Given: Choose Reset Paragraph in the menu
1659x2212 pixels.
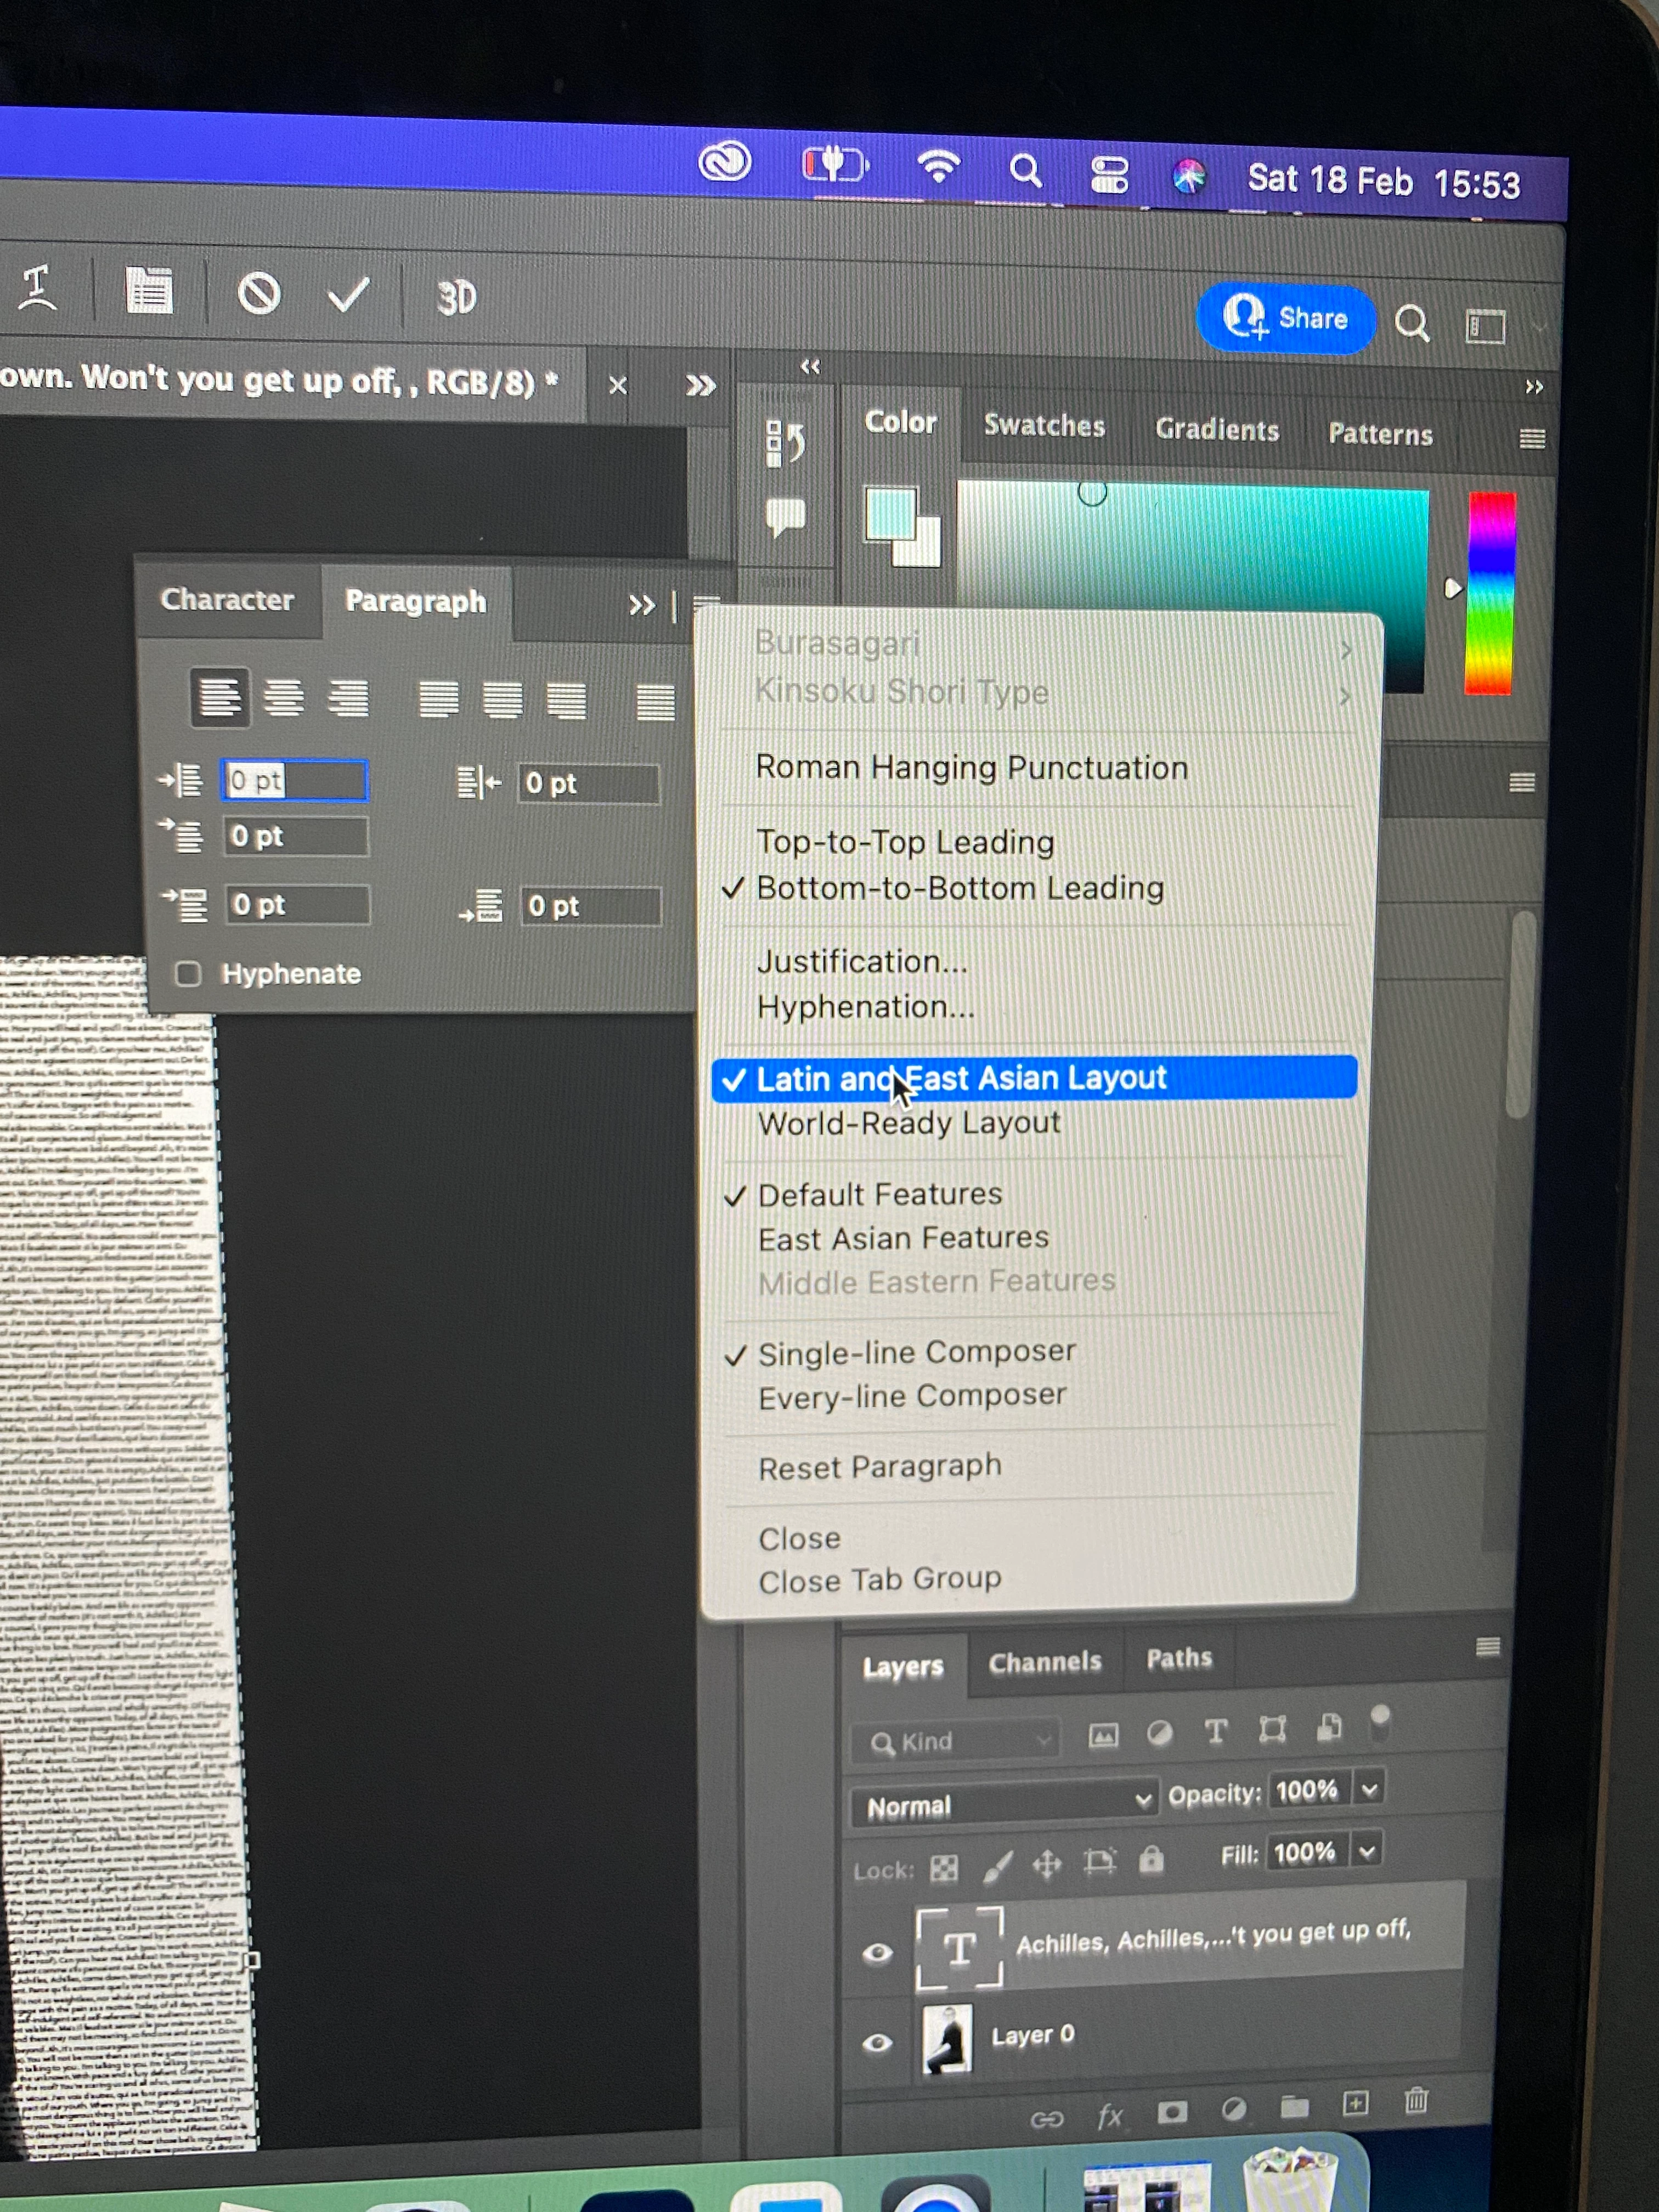Looking at the screenshot, I should [879, 1467].
